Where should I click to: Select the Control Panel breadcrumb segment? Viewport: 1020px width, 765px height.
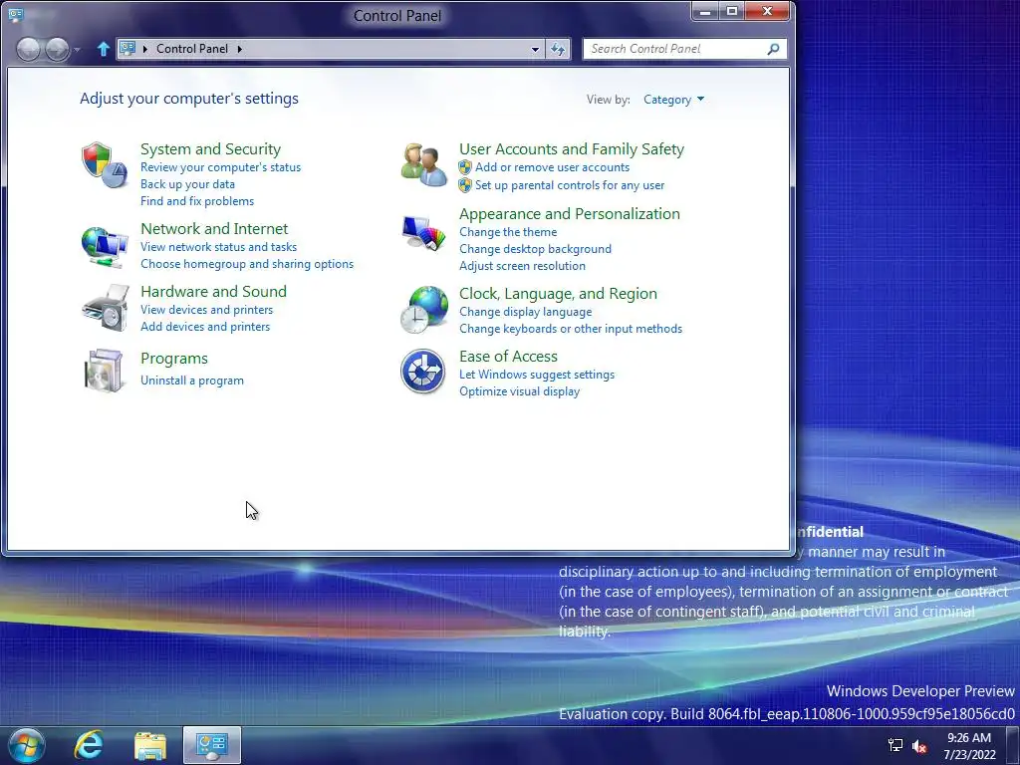(192, 49)
